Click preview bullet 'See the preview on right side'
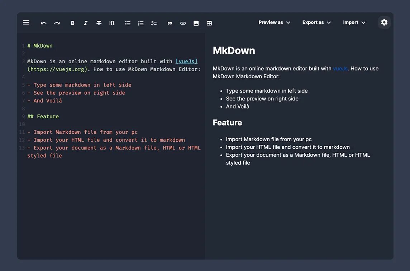The image size is (410, 271). pyautogui.click(x=262, y=99)
